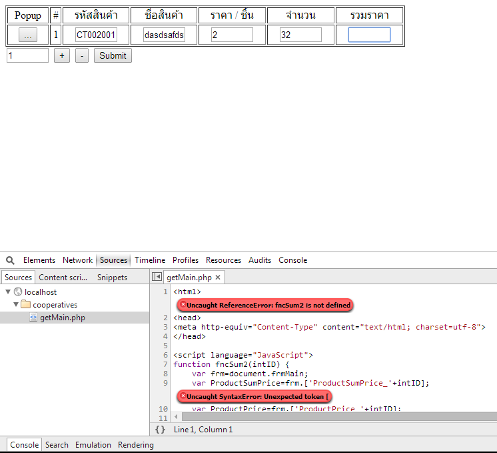497x453 pixels.
Task: Click line number 7 in the gutter
Action: click(x=165, y=364)
